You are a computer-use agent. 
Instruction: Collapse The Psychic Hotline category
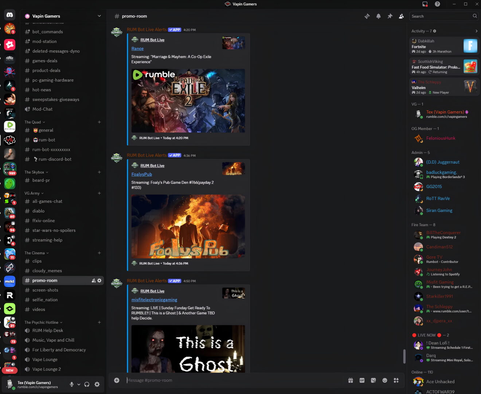pos(41,322)
